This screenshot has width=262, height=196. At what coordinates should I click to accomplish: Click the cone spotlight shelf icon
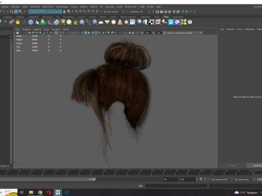[x=120, y=22]
